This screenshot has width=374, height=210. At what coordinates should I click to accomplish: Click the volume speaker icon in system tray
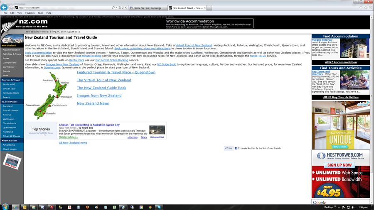tap(353, 208)
